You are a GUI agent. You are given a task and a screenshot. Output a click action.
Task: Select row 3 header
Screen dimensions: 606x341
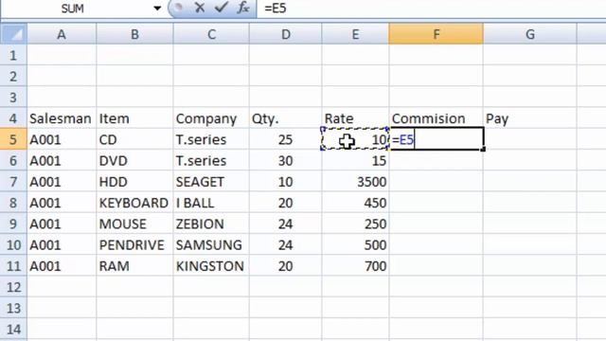pos(13,97)
